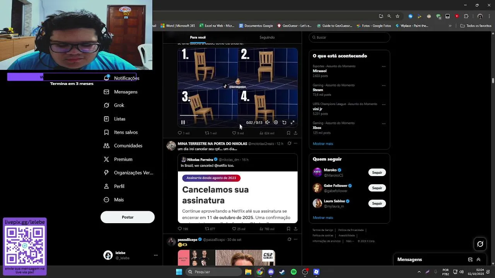Show hidden bookmarks chevron

pyautogui.click(x=450, y=26)
